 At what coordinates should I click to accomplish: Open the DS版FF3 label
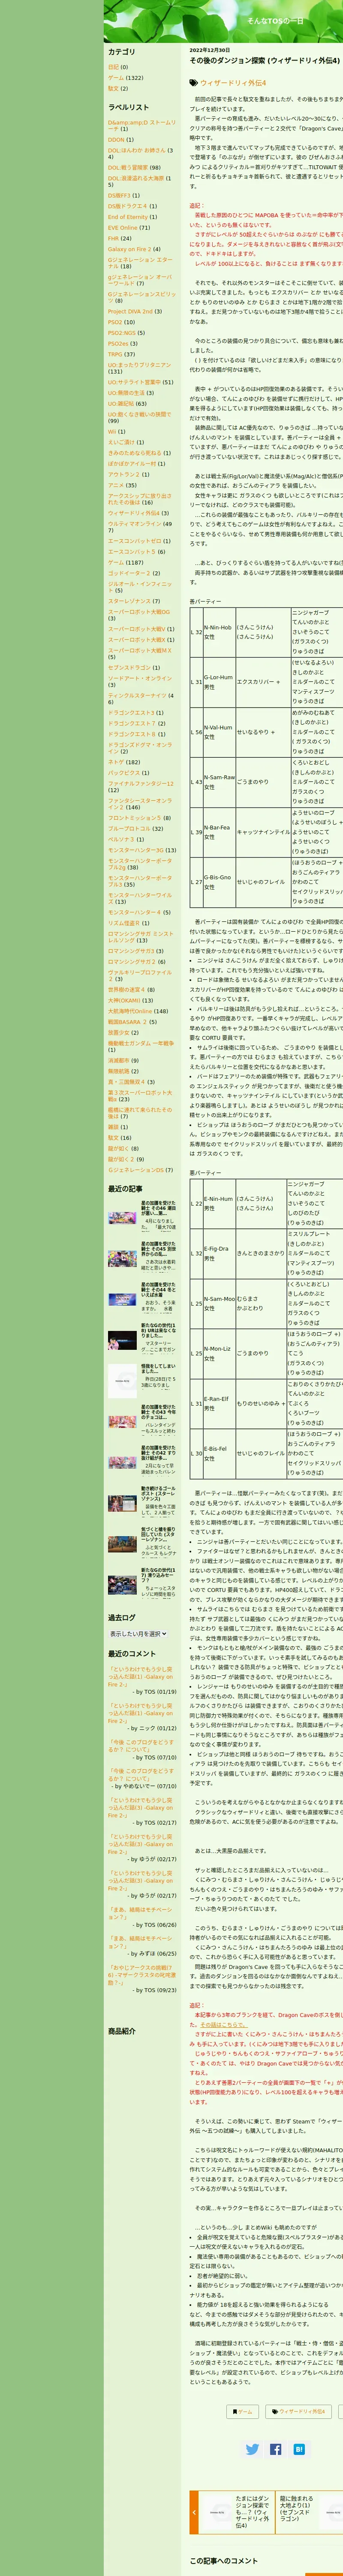point(119,196)
